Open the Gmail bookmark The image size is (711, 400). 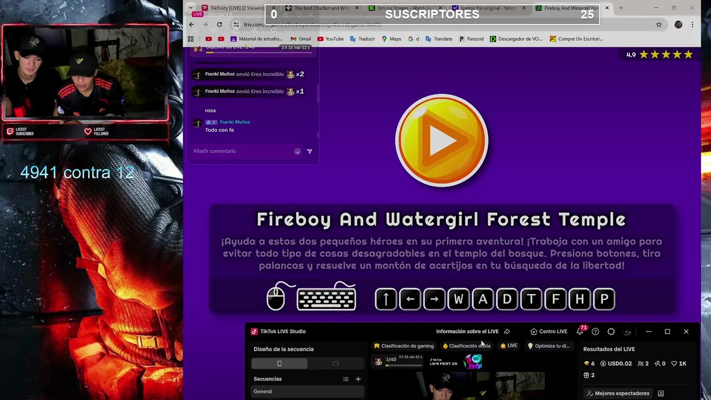301,39
